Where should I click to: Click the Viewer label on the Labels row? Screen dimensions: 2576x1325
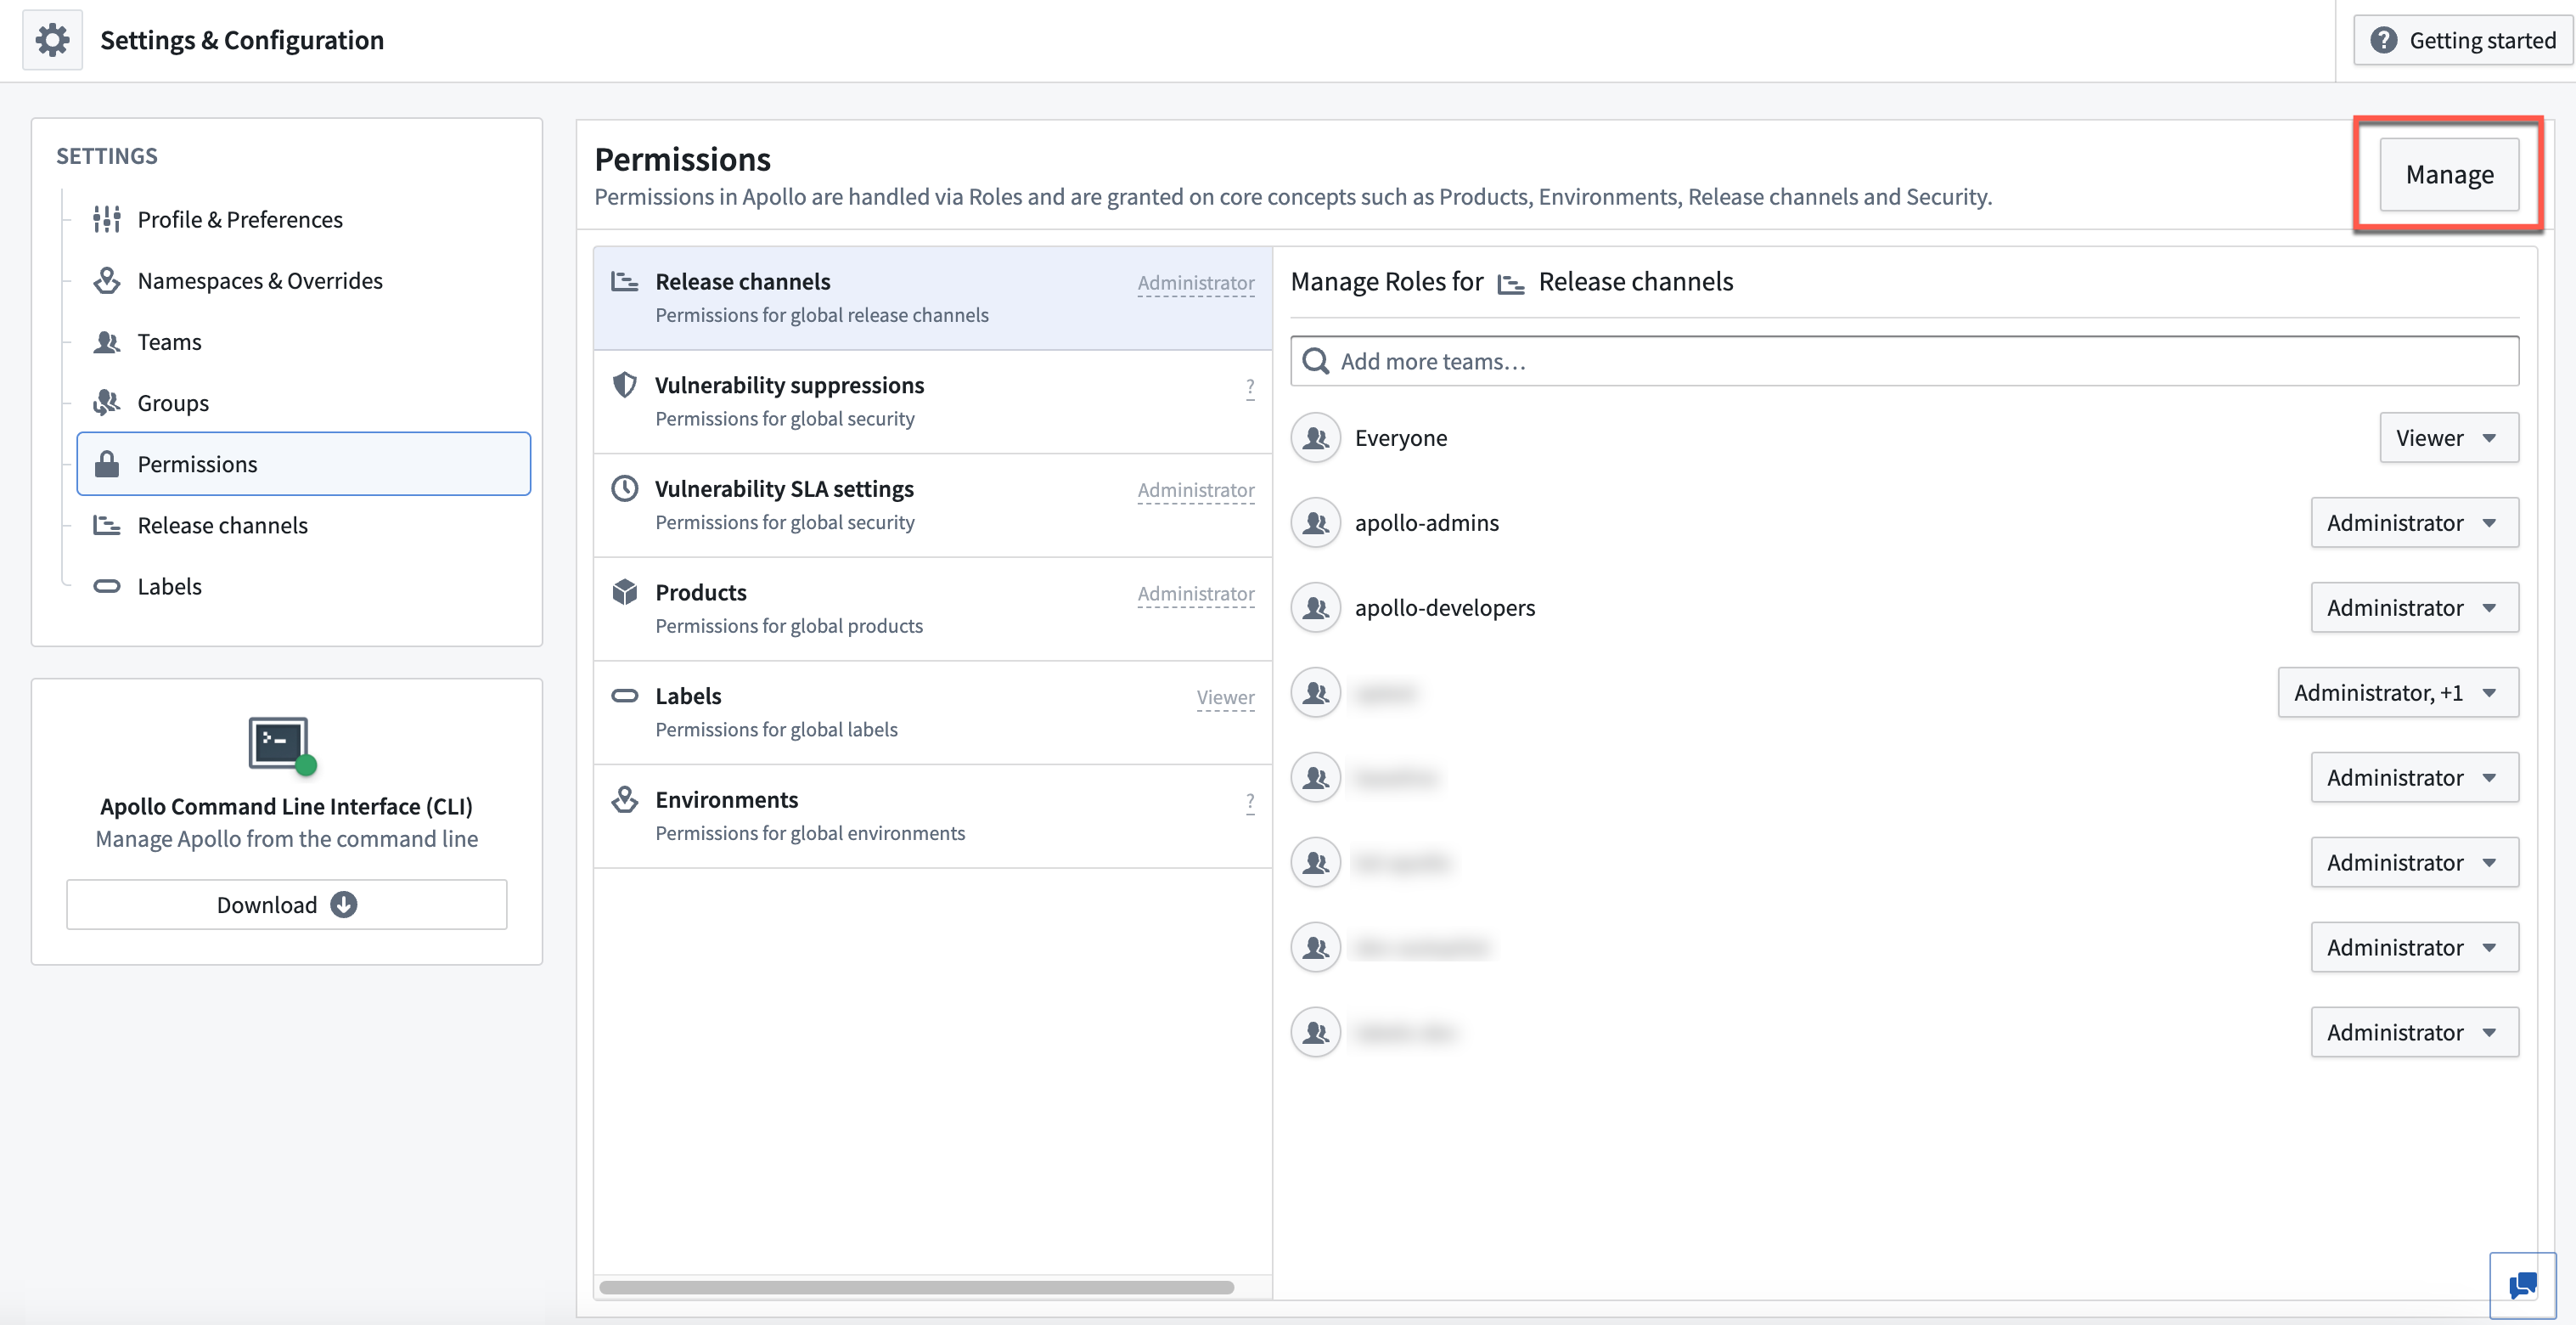click(1225, 698)
